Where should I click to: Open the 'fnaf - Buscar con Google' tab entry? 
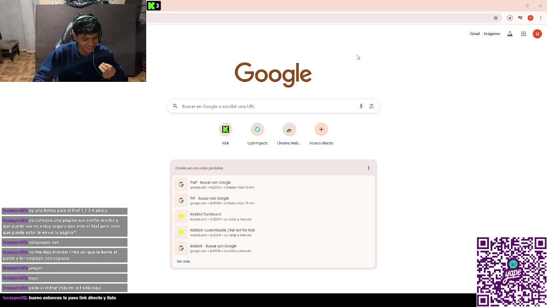(x=273, y=185)
